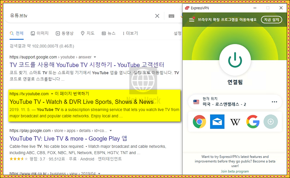Open YouTube TV: Live TV & more Google Play result
The height and width of the screenshot is (178, 290).
click(x=68, y=139)
